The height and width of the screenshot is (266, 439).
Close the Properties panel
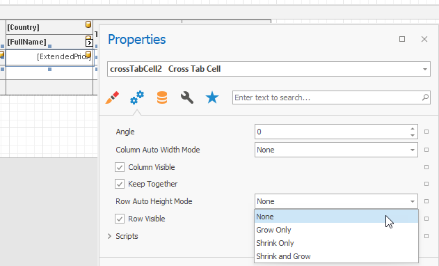pos(424,39)
